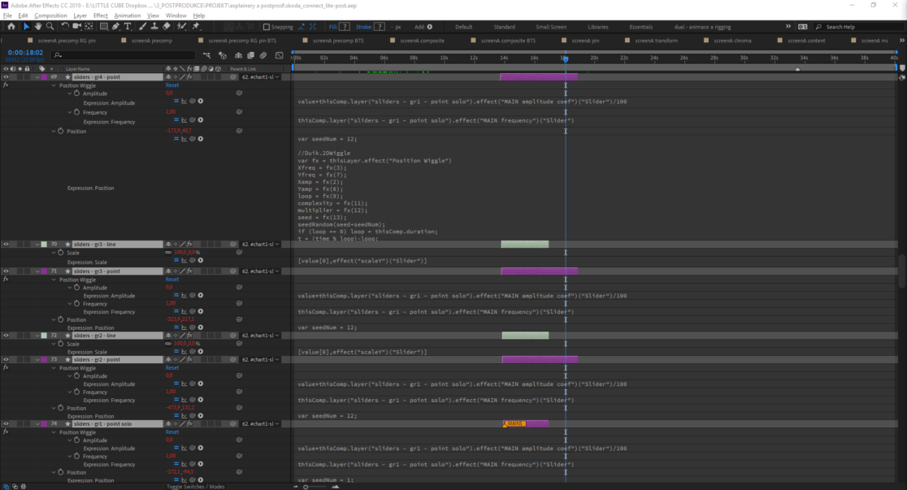This screenshot has width=907, height=490.
Task: Select the Zoom (magnifier) tool
Action: point(50,27)
